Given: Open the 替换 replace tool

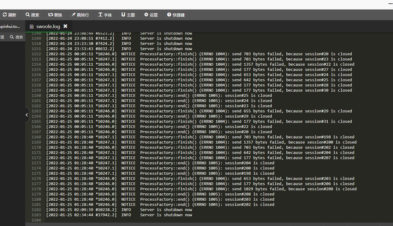Looking at the screenshot, I should (55, 15).
